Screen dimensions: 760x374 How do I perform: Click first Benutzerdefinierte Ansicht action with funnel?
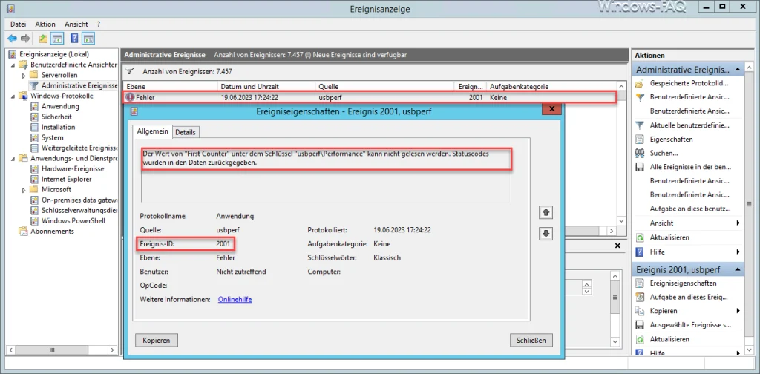[x=689, y=97]
